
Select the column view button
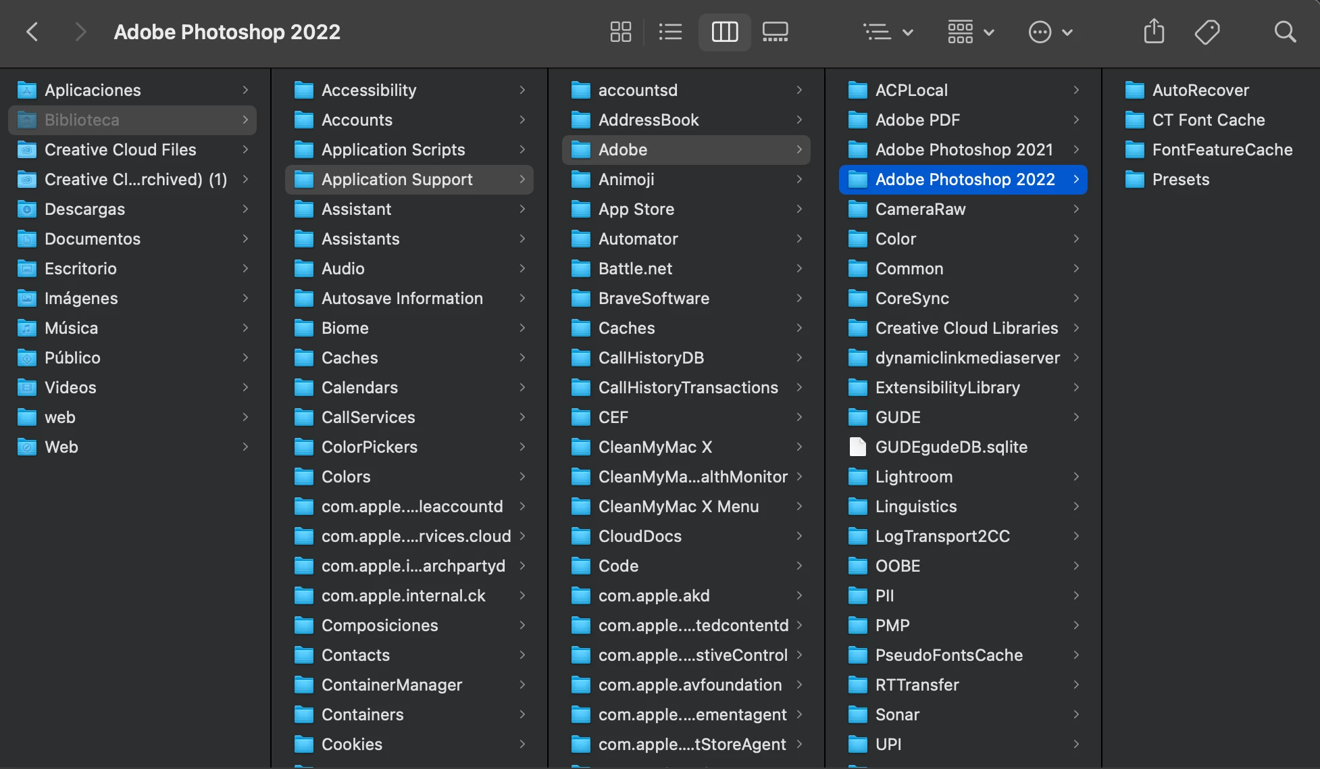pyautogui.click(x=724, y=32)
